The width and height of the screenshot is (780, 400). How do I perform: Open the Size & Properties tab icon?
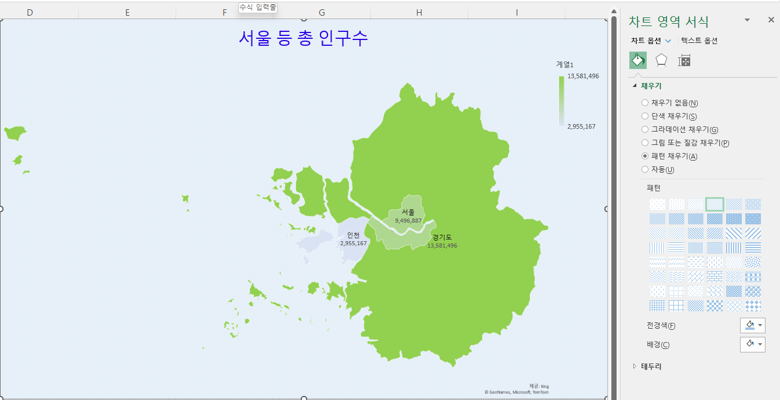click(x=684, y=60)
